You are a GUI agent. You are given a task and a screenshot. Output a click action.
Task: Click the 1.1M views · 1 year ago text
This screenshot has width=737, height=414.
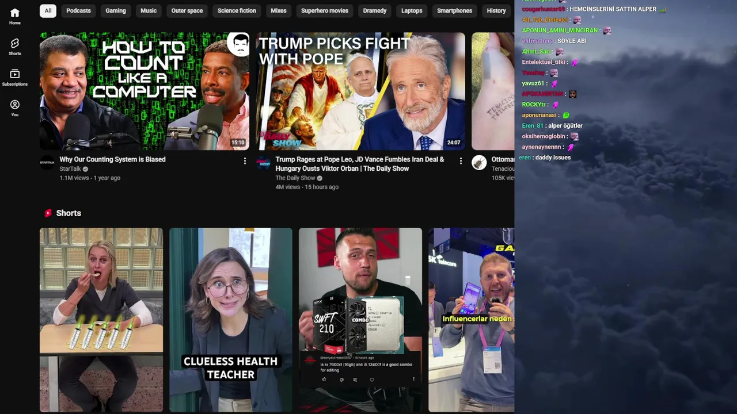point(90,178)
